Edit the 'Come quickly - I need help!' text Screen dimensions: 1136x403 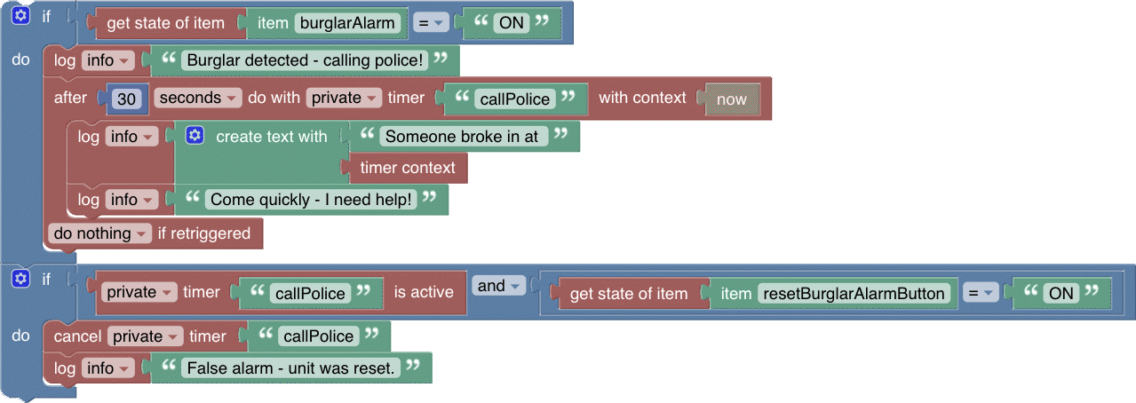point(312,200)
